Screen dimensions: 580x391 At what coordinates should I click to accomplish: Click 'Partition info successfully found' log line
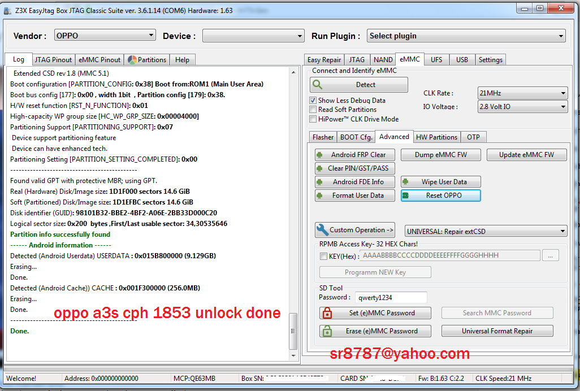pyautogui.click(x=60, y=234)
